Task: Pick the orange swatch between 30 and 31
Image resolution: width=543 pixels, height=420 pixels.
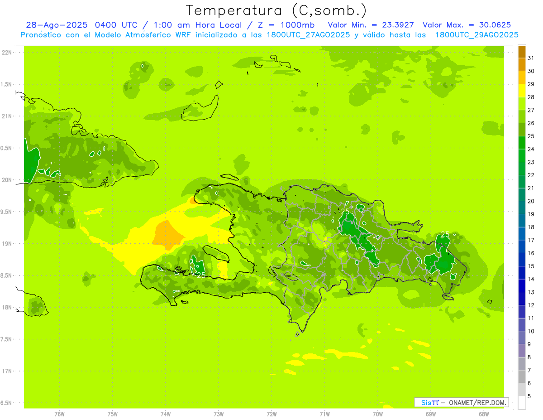Action: (x=522, y=65)
